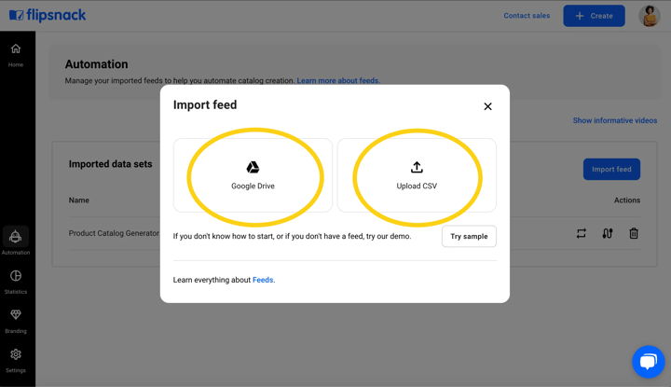Open Contact sales link
The height and width of the screenshot is (387, 671).
527,16
